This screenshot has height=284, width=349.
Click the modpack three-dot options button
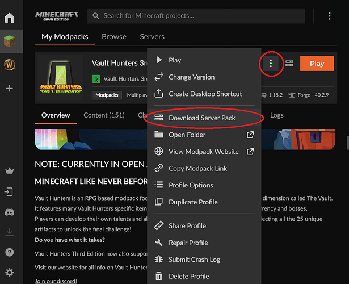271,64
